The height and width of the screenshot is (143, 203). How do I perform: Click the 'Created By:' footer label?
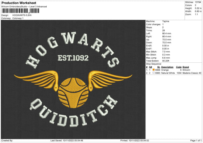point(7,141)
